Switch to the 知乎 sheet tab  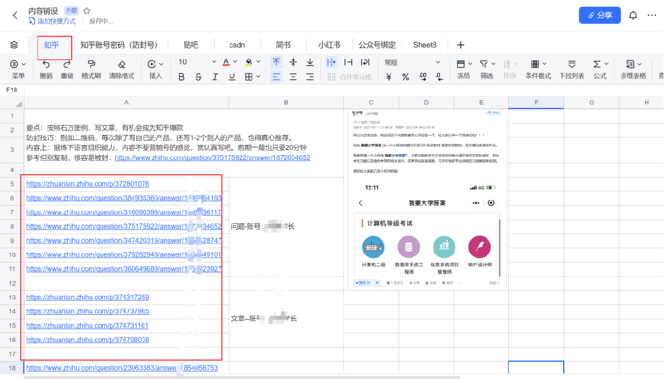point(52,45)
